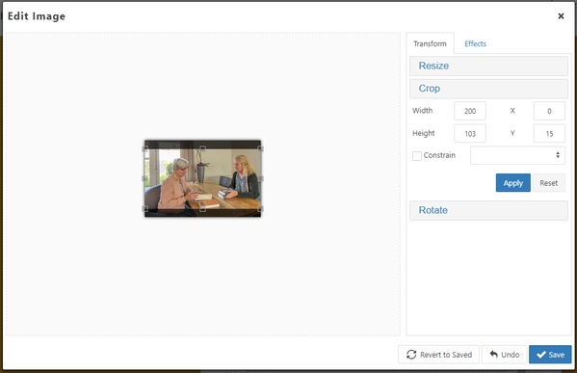Viewport: 577px width, 373px height.
Task: Undo the last image edit
Action: (504, 355)
